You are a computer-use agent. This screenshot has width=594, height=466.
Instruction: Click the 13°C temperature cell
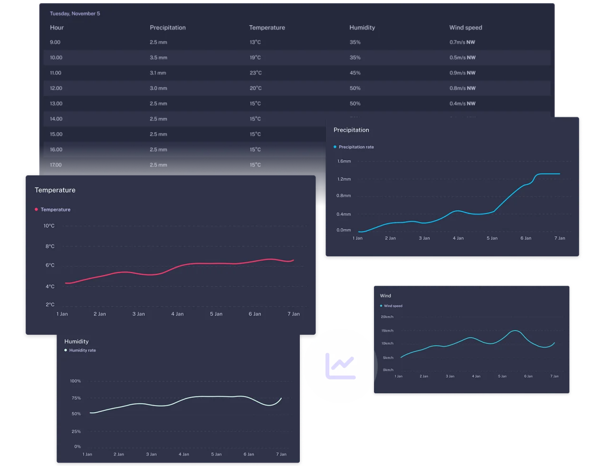[255, 42]
